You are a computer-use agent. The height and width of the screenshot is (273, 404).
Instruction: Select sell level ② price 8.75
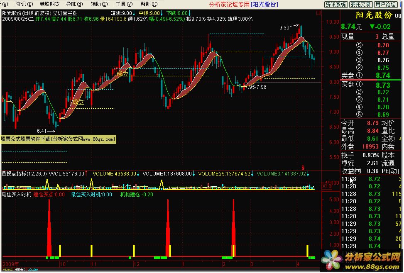tap(383, 68)
